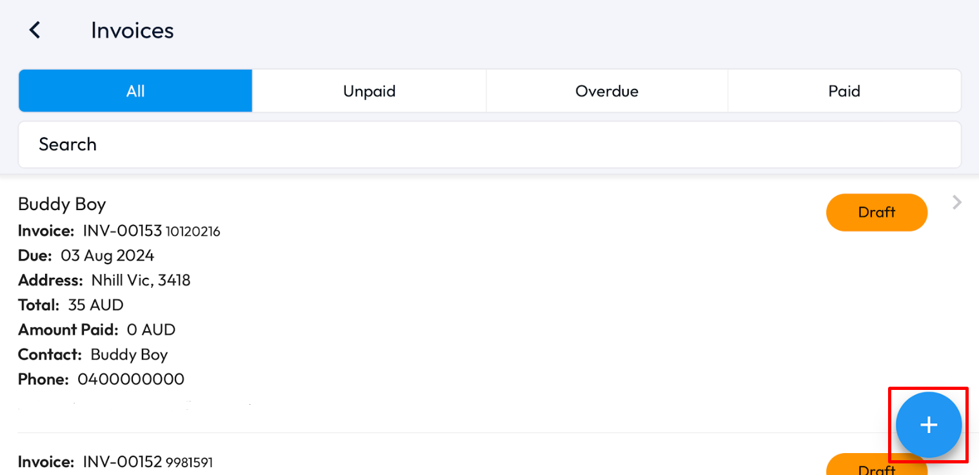Go back using the left arrow
This screenshot has width=979, height=475.
35,30
